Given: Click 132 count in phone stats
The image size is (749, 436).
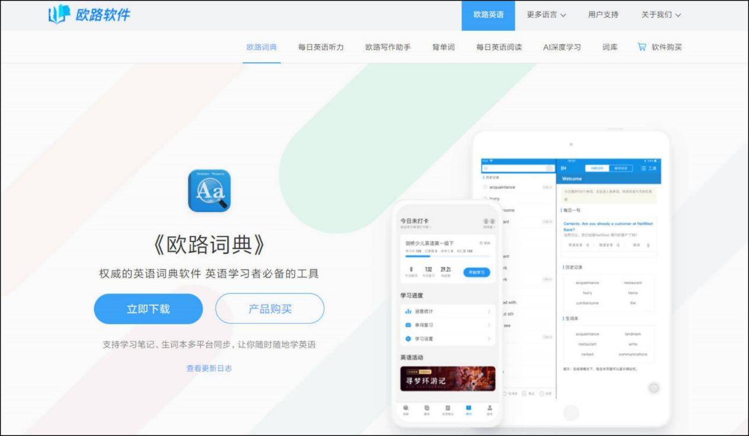Looking at the screenshot, I should 428,269.
